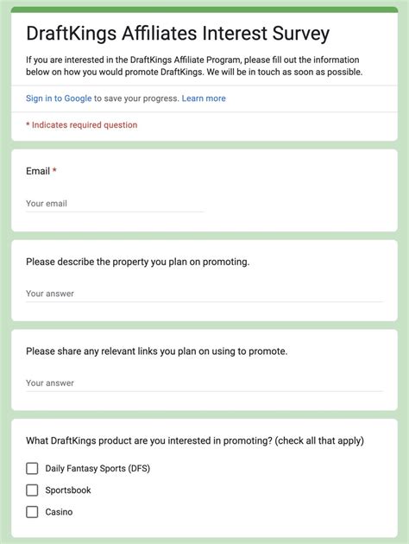Click the Sign in to Google link
409x544 pixels.
coord(59,98)
